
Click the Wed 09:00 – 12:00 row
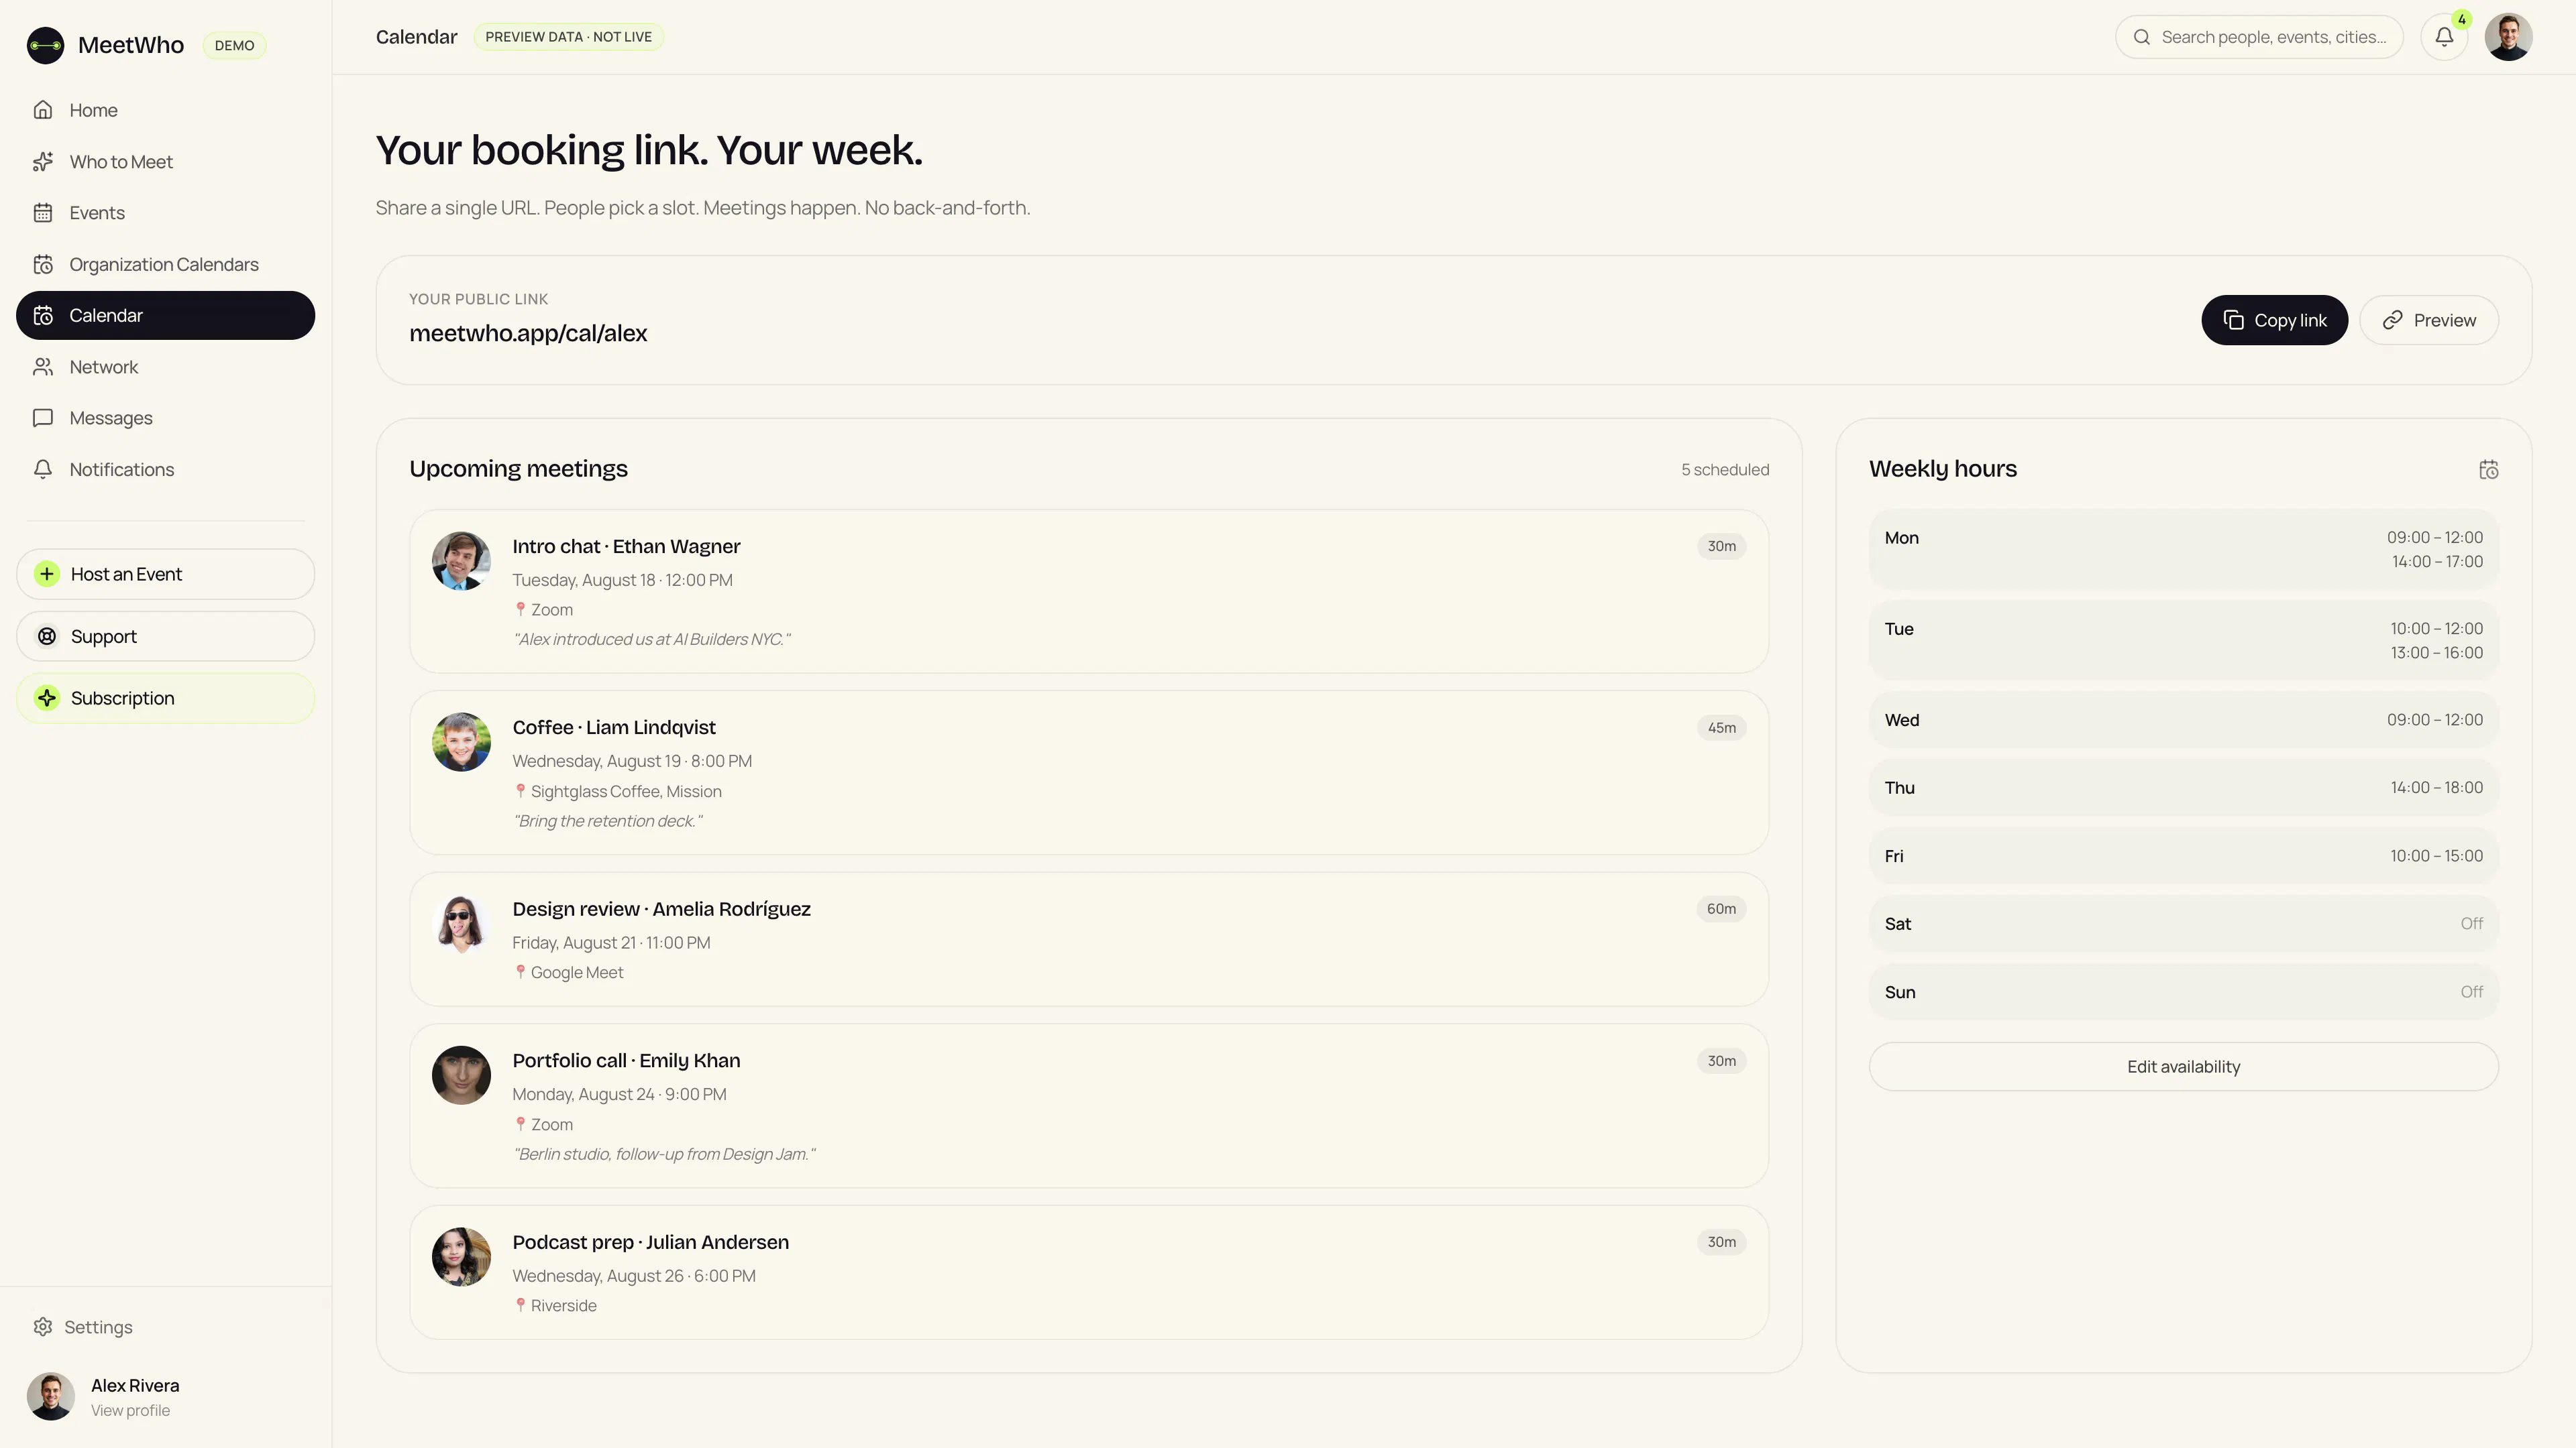pos(2183,719)
